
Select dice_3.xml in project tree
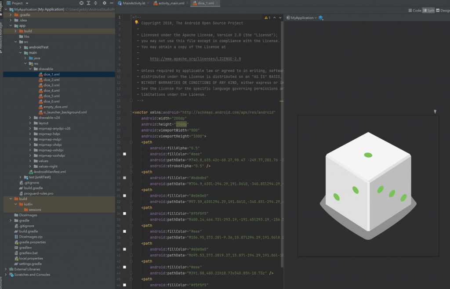point(51,85)
